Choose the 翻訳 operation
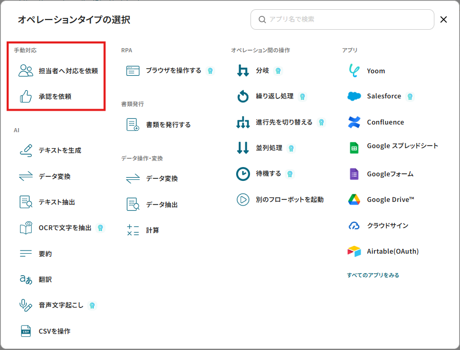Screen dimensions: 460x350 pos(45,279)
